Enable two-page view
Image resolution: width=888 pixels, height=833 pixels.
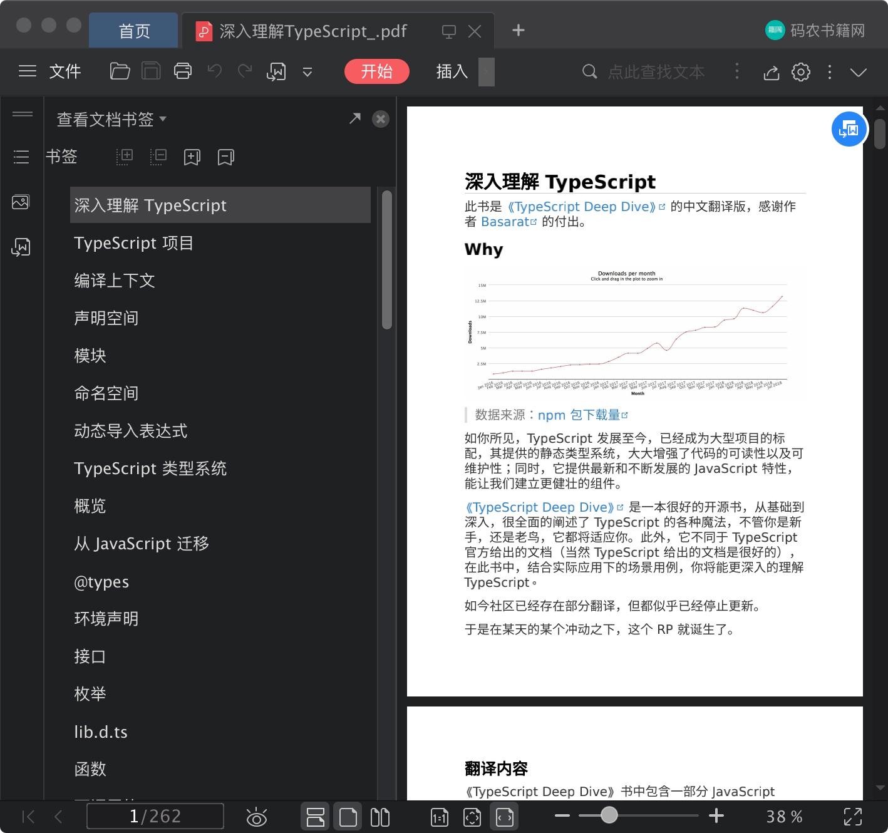(380, 817)
